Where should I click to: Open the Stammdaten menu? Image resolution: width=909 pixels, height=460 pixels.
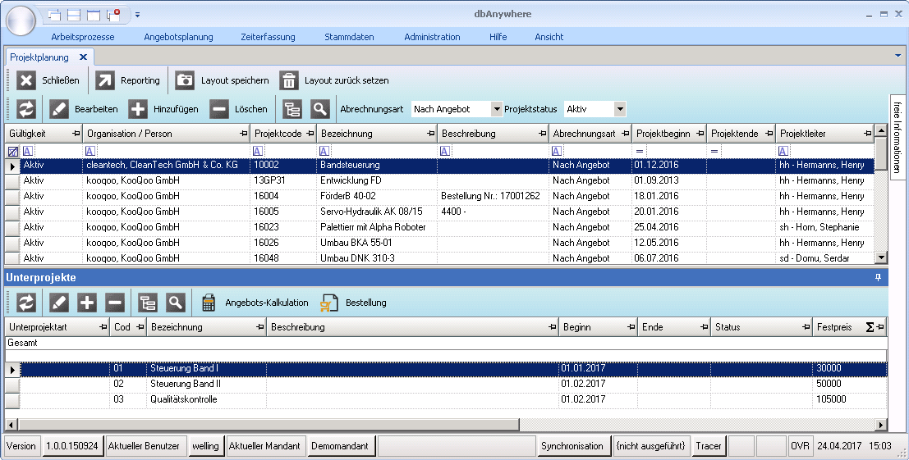point(349,37)
